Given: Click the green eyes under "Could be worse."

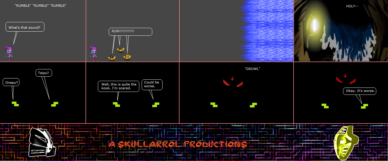Looking at the screenshot, I should [156, 105].
